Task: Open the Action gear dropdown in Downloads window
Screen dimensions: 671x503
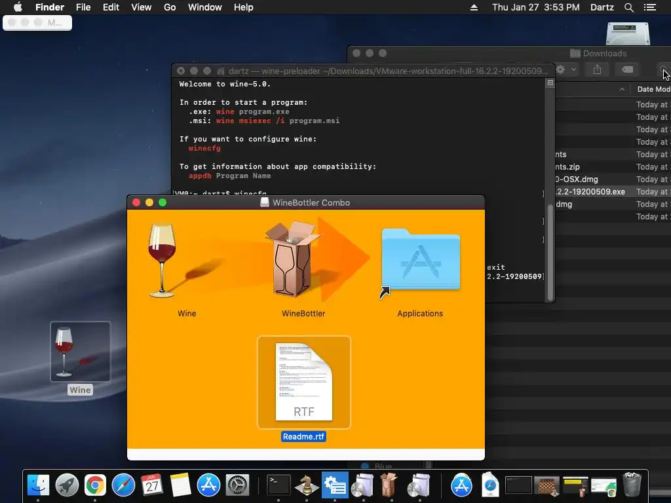Action: tap(566, 69)
